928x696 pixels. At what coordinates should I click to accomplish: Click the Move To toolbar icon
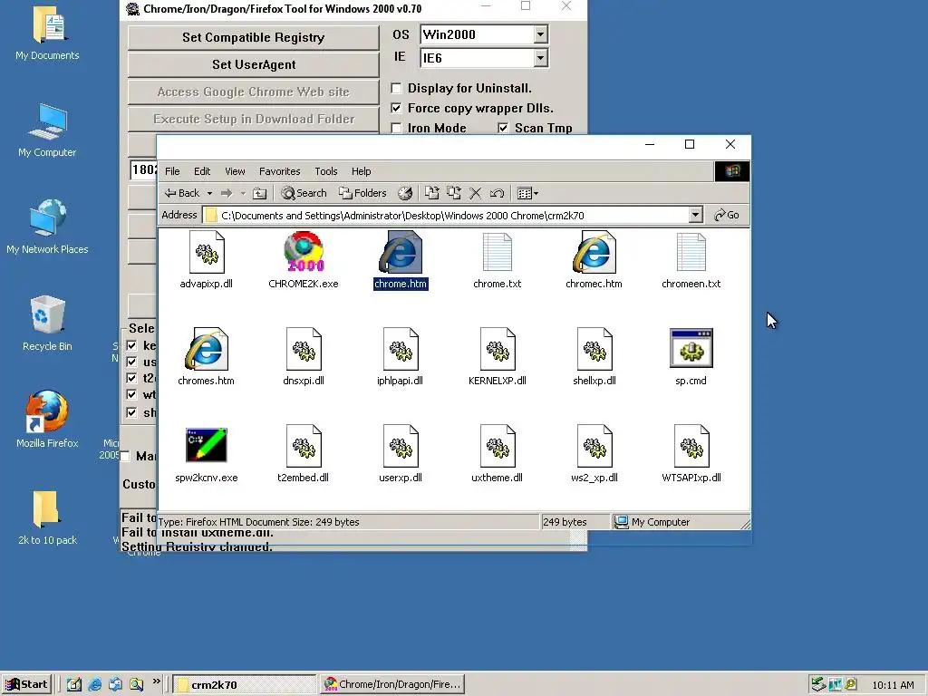point(432,193)
